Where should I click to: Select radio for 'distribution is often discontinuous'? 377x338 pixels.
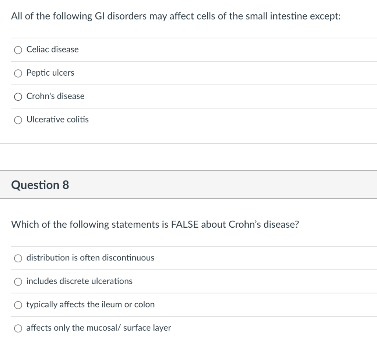coord(18,258)
